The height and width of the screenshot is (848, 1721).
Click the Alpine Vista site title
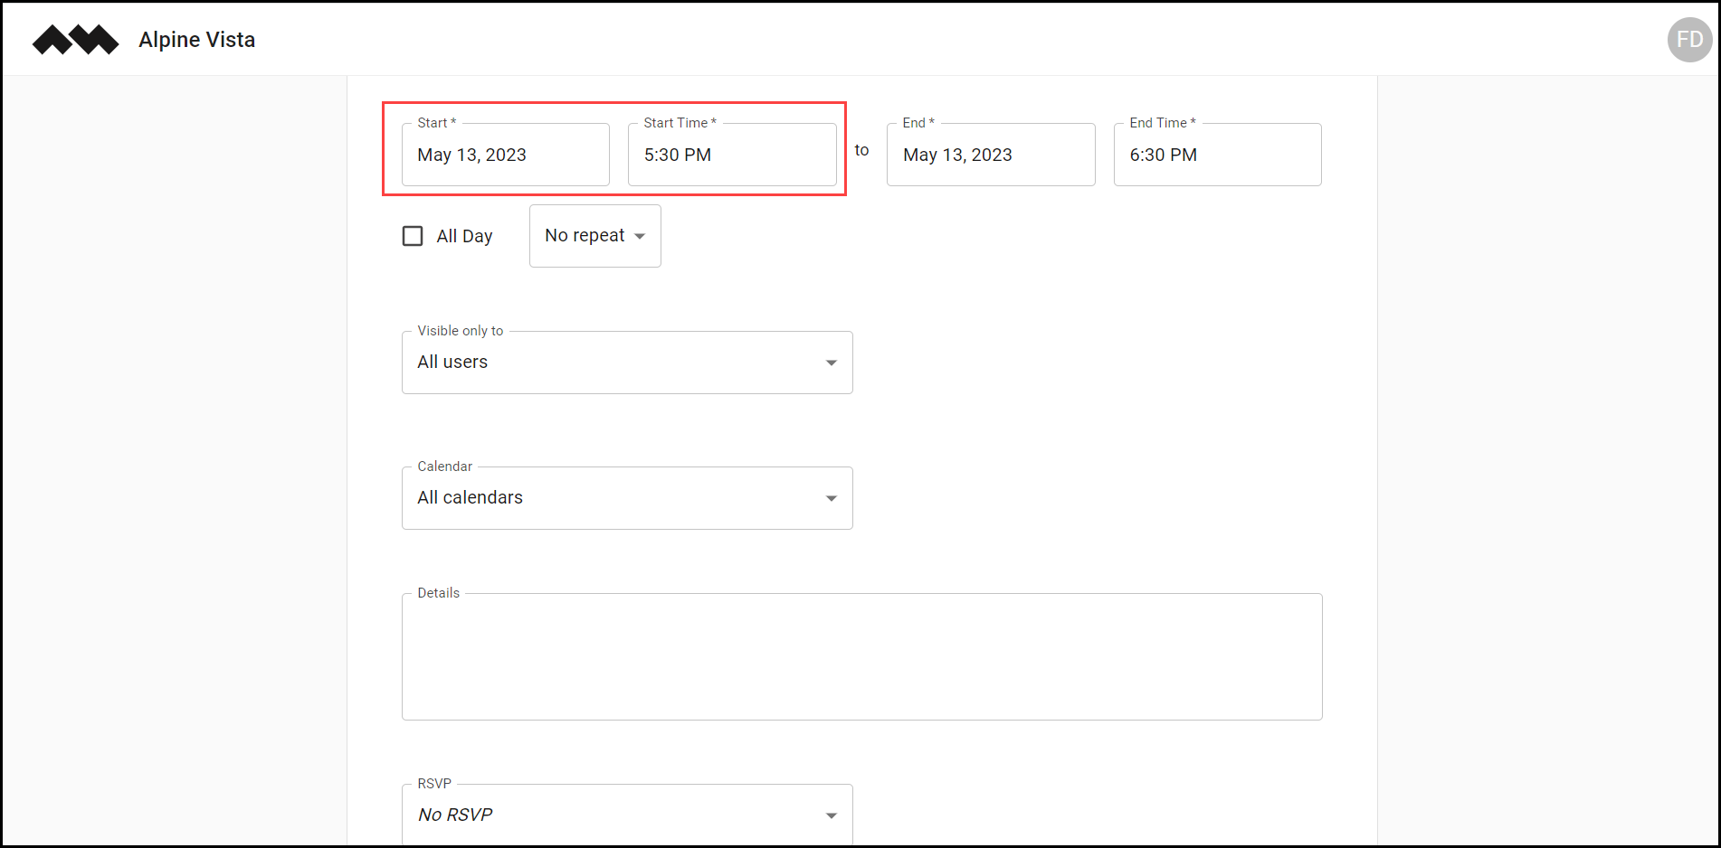click(197, 40)
